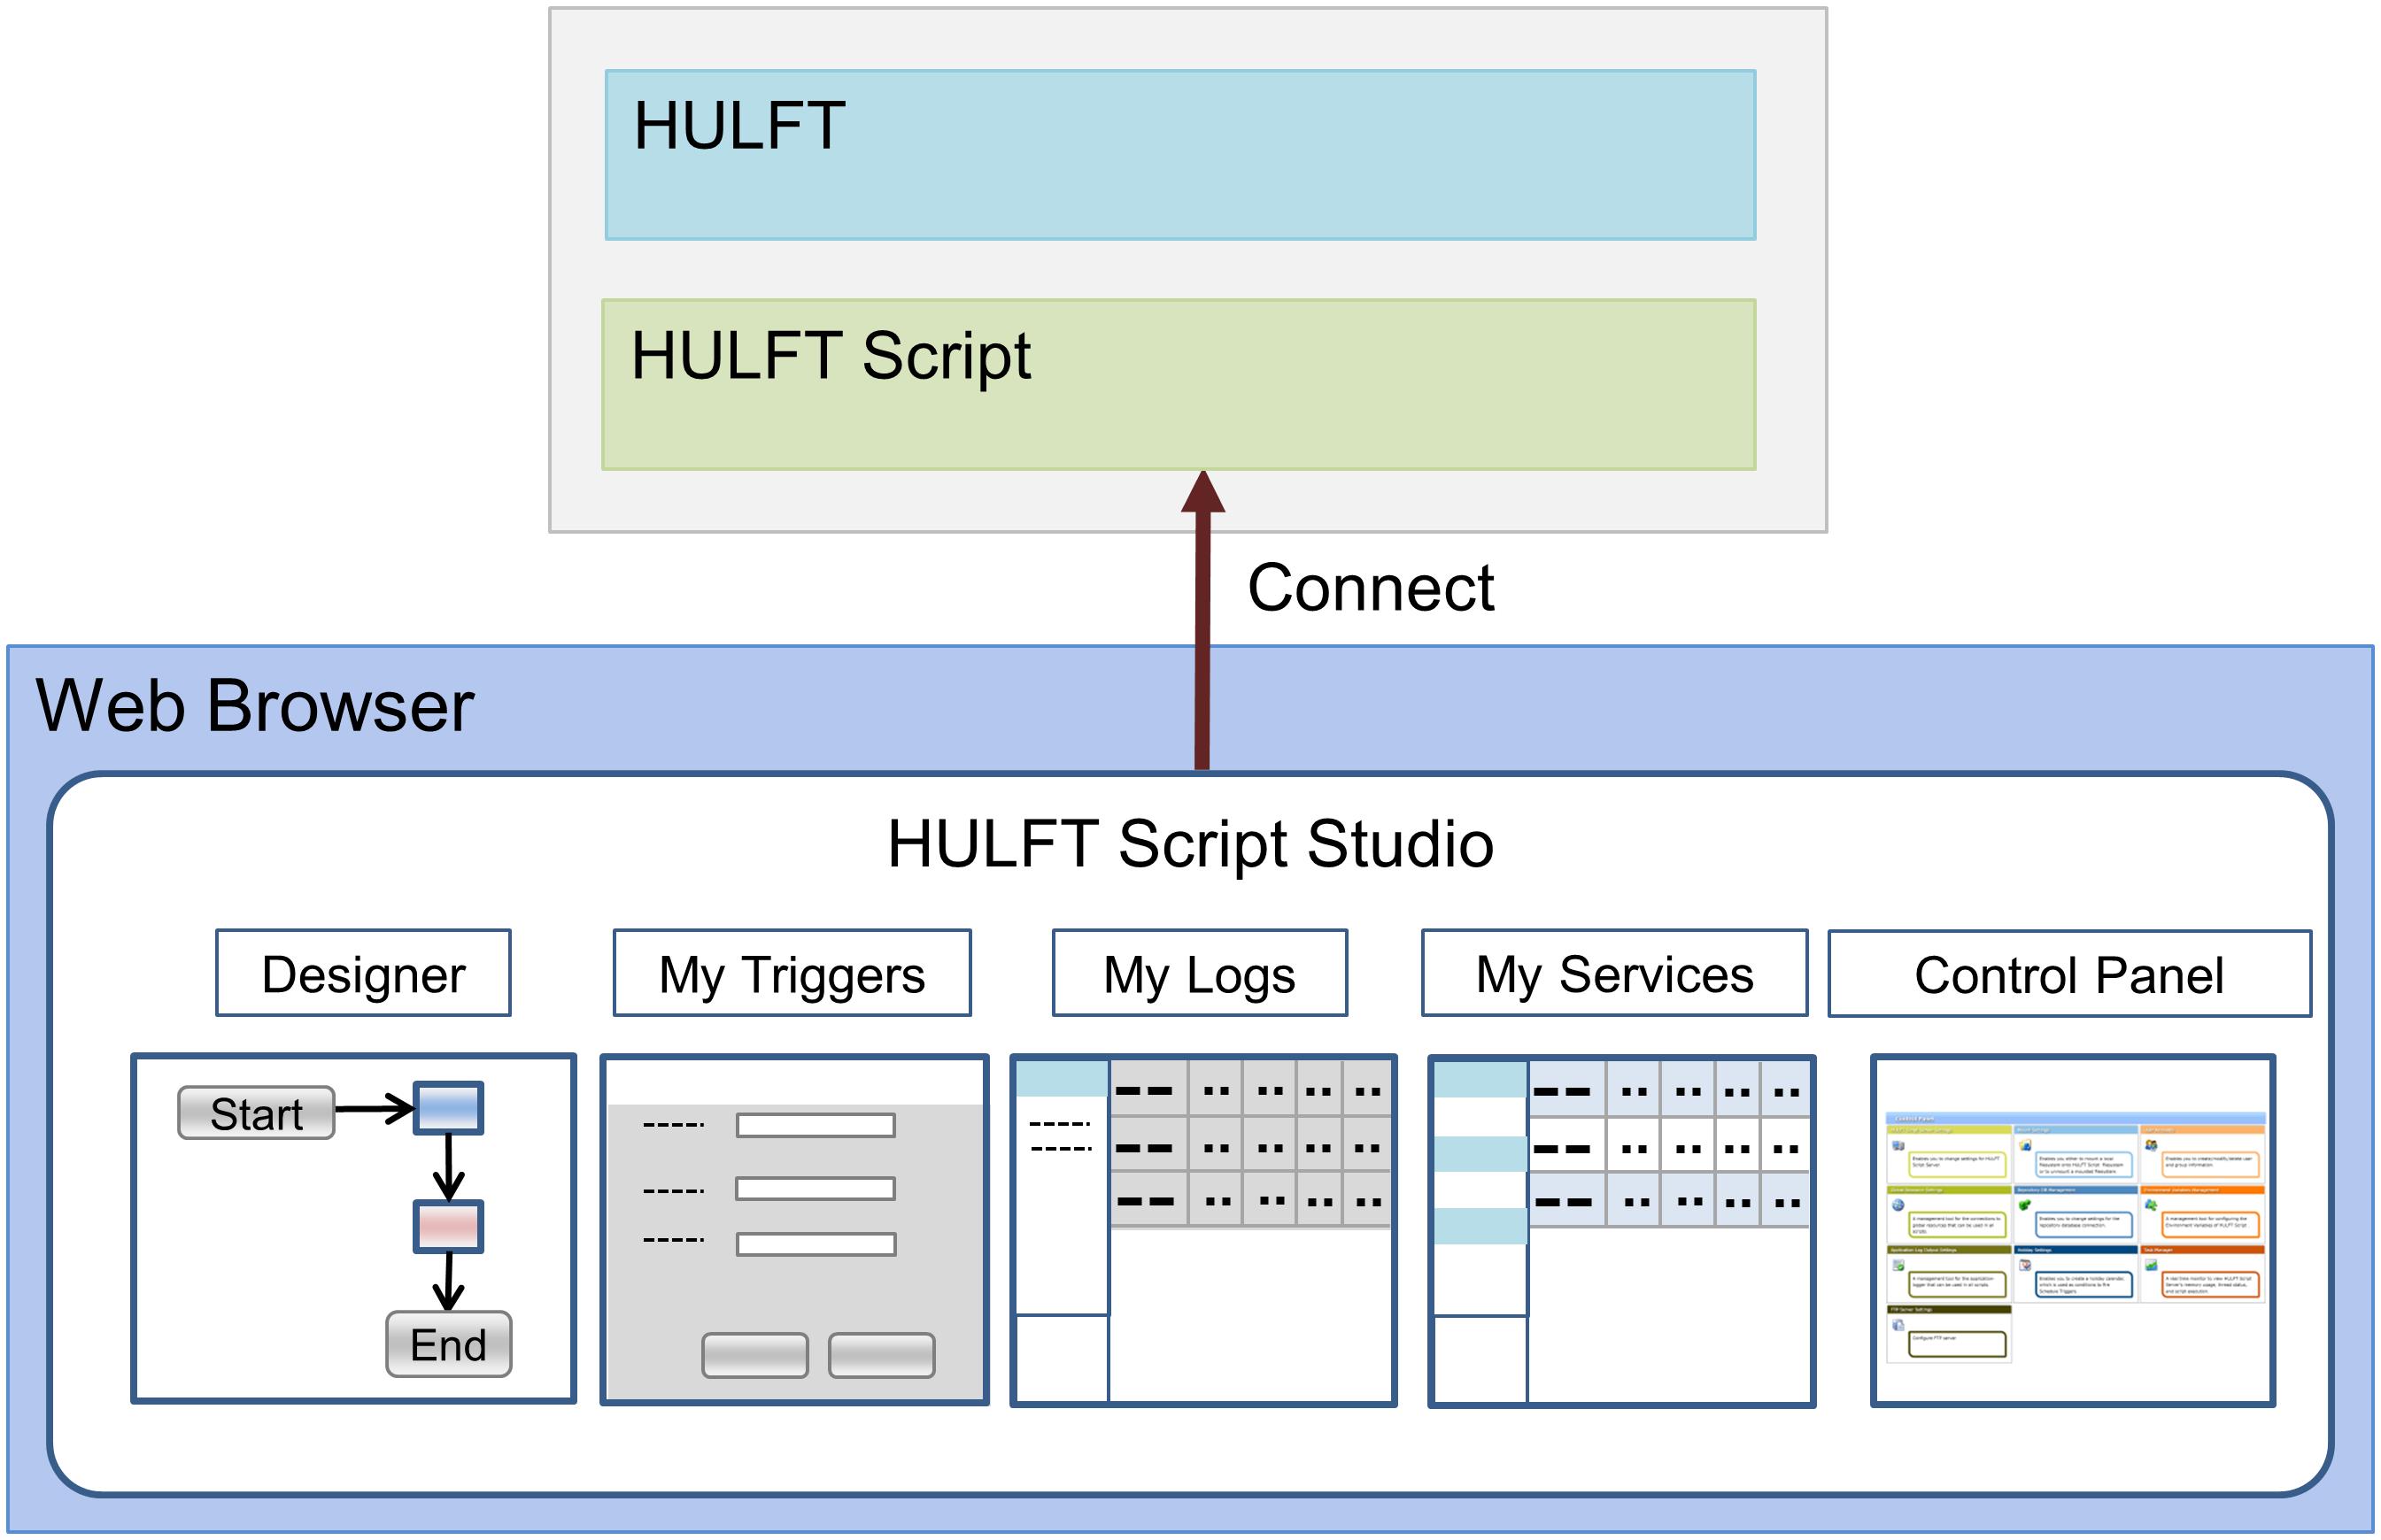Open the My Logs label box

tap(1200, 973)
